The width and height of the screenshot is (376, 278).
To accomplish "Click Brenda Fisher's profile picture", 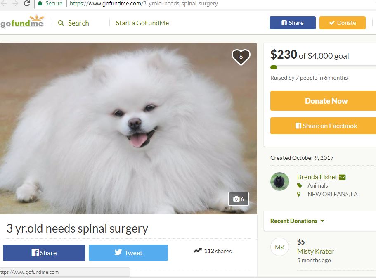I will coord(279,181).
